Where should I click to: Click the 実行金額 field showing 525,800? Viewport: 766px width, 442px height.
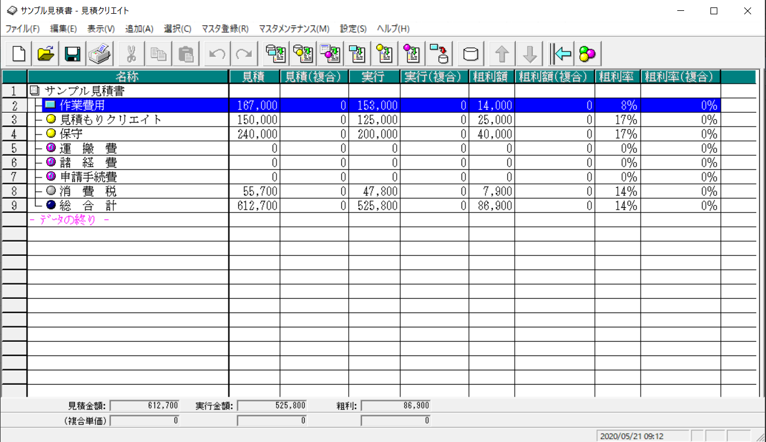pos(271,405)
